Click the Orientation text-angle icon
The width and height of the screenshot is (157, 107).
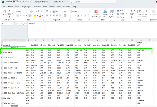point(57,11)
